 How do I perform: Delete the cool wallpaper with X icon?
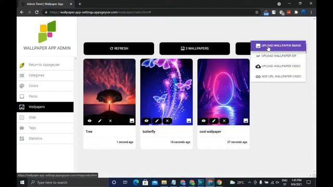[x=224, y=121]
